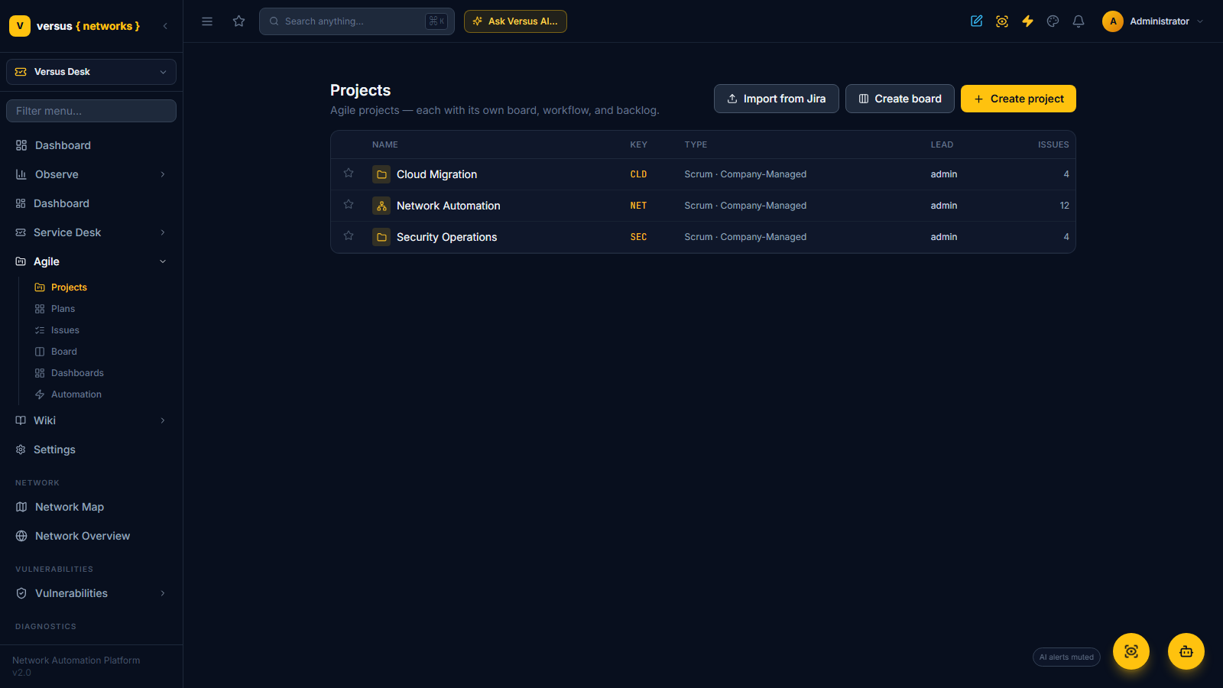Click the Network Automation project icon

tap(381, 206)
